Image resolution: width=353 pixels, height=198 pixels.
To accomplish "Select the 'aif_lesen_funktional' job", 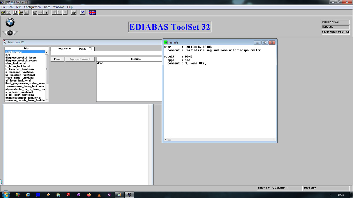I will [x=25, y=80].
